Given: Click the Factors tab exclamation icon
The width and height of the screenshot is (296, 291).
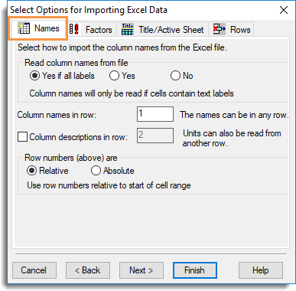Looking at the screenshot, I should [x=74, y=29].
